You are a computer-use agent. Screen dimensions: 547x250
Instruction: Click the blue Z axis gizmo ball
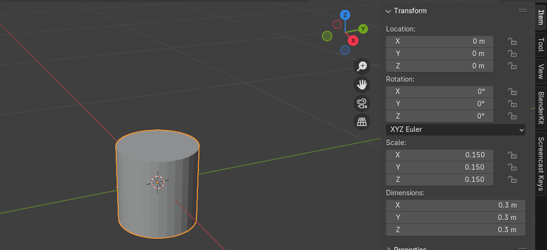click(x=345, y=15)
